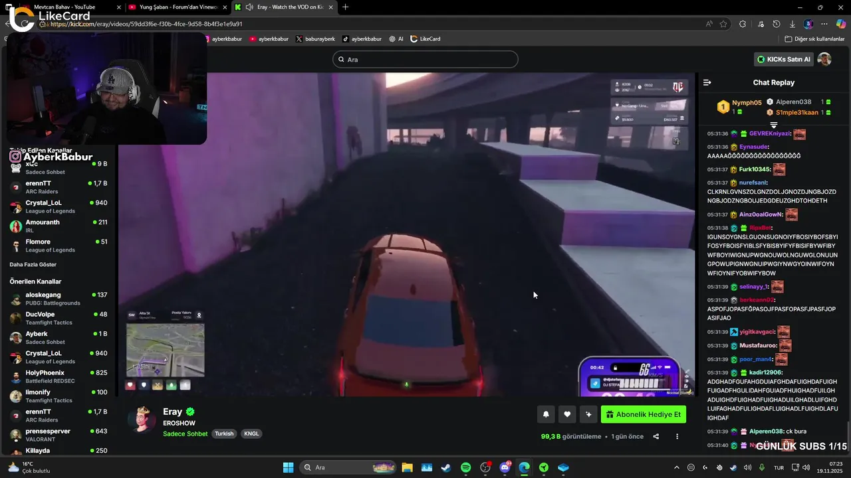Click 'KICKs Satın Al' button
This screenshot has width=851, height=478.
pyautogui.click(x=784, y=59)
